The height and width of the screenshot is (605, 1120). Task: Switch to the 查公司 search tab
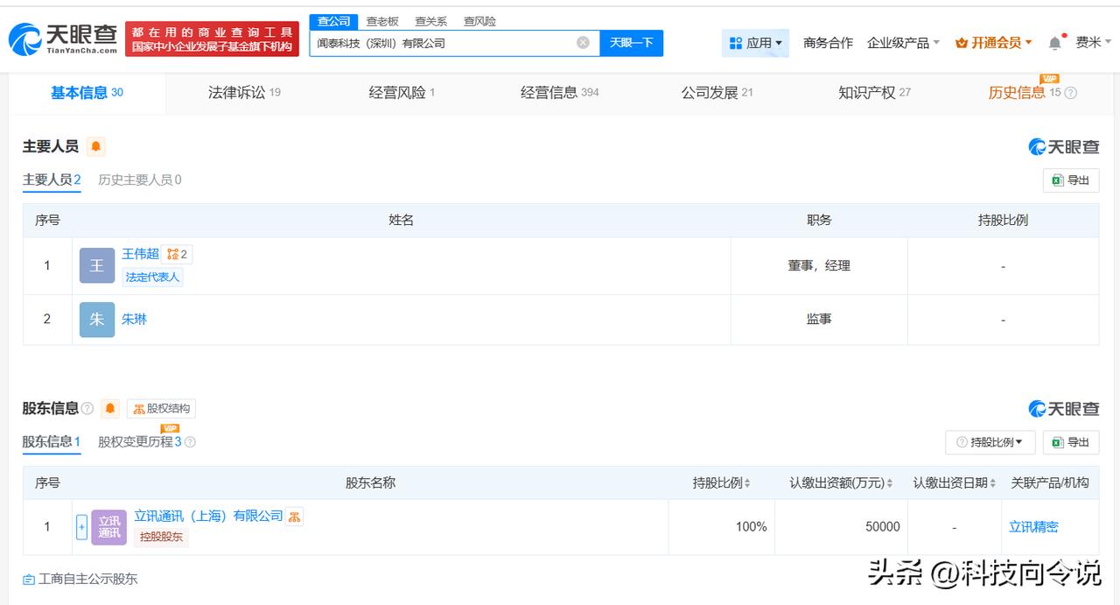coord(334,21)
